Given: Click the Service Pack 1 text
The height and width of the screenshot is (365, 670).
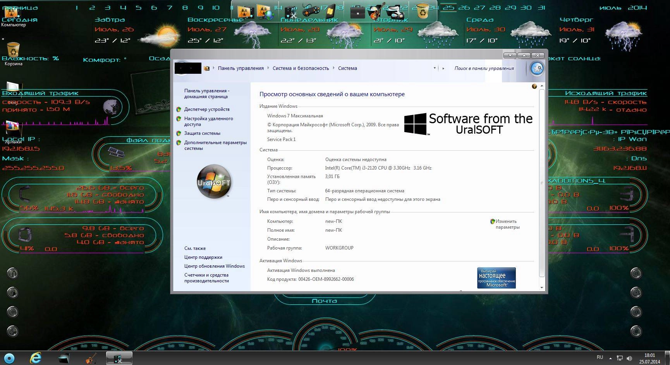Looking at the screenshot, I should [x=281, y=139].
